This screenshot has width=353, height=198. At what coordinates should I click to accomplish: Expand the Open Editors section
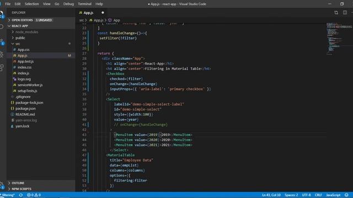click(41, 20)
